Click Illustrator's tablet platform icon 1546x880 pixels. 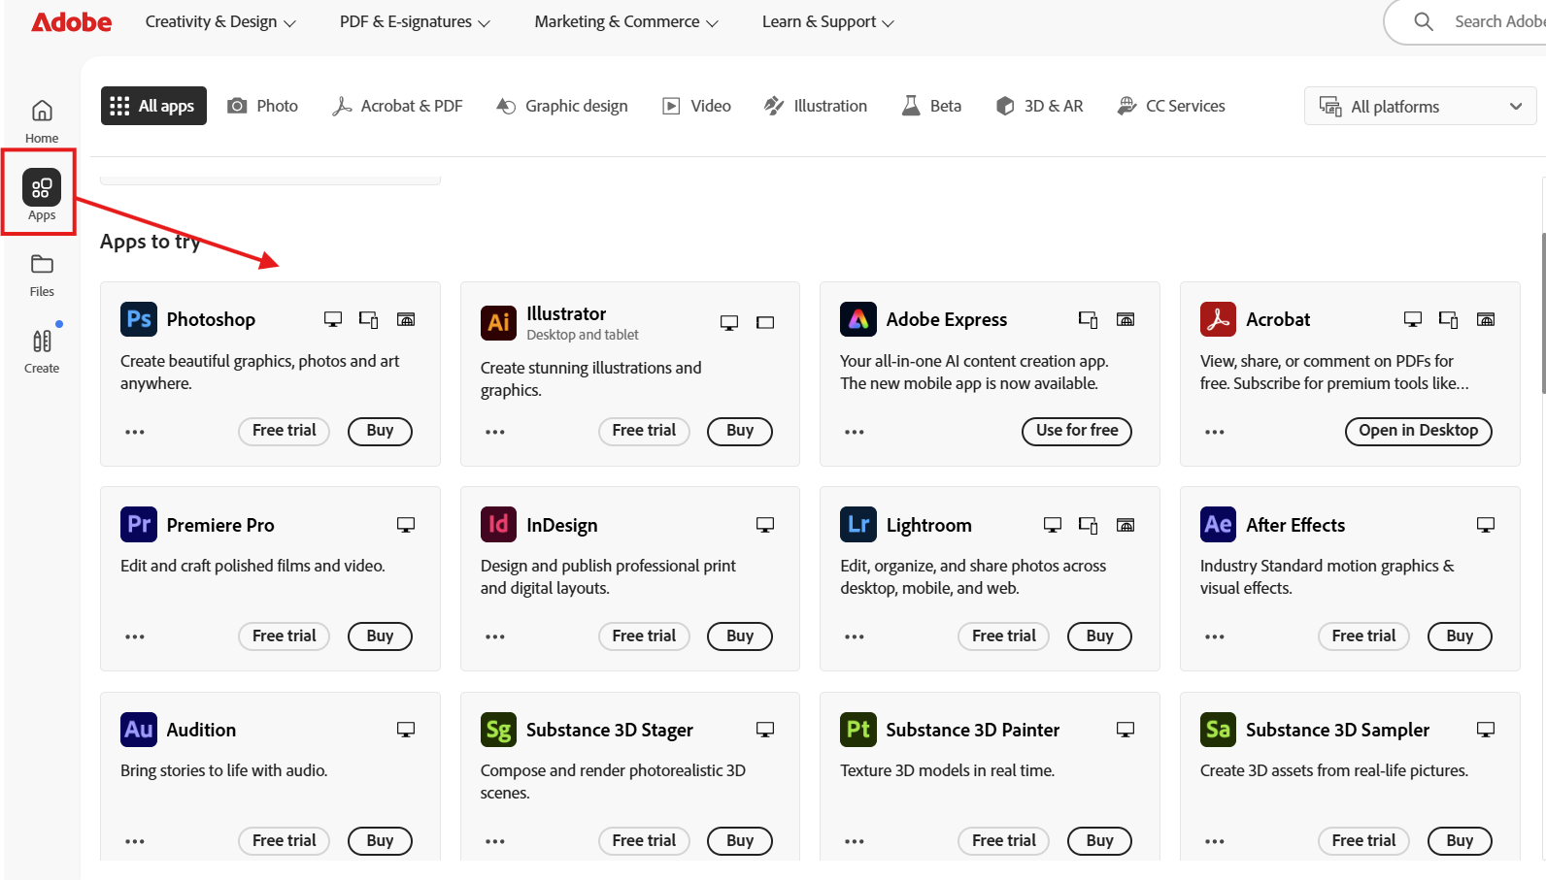(765, 322)
